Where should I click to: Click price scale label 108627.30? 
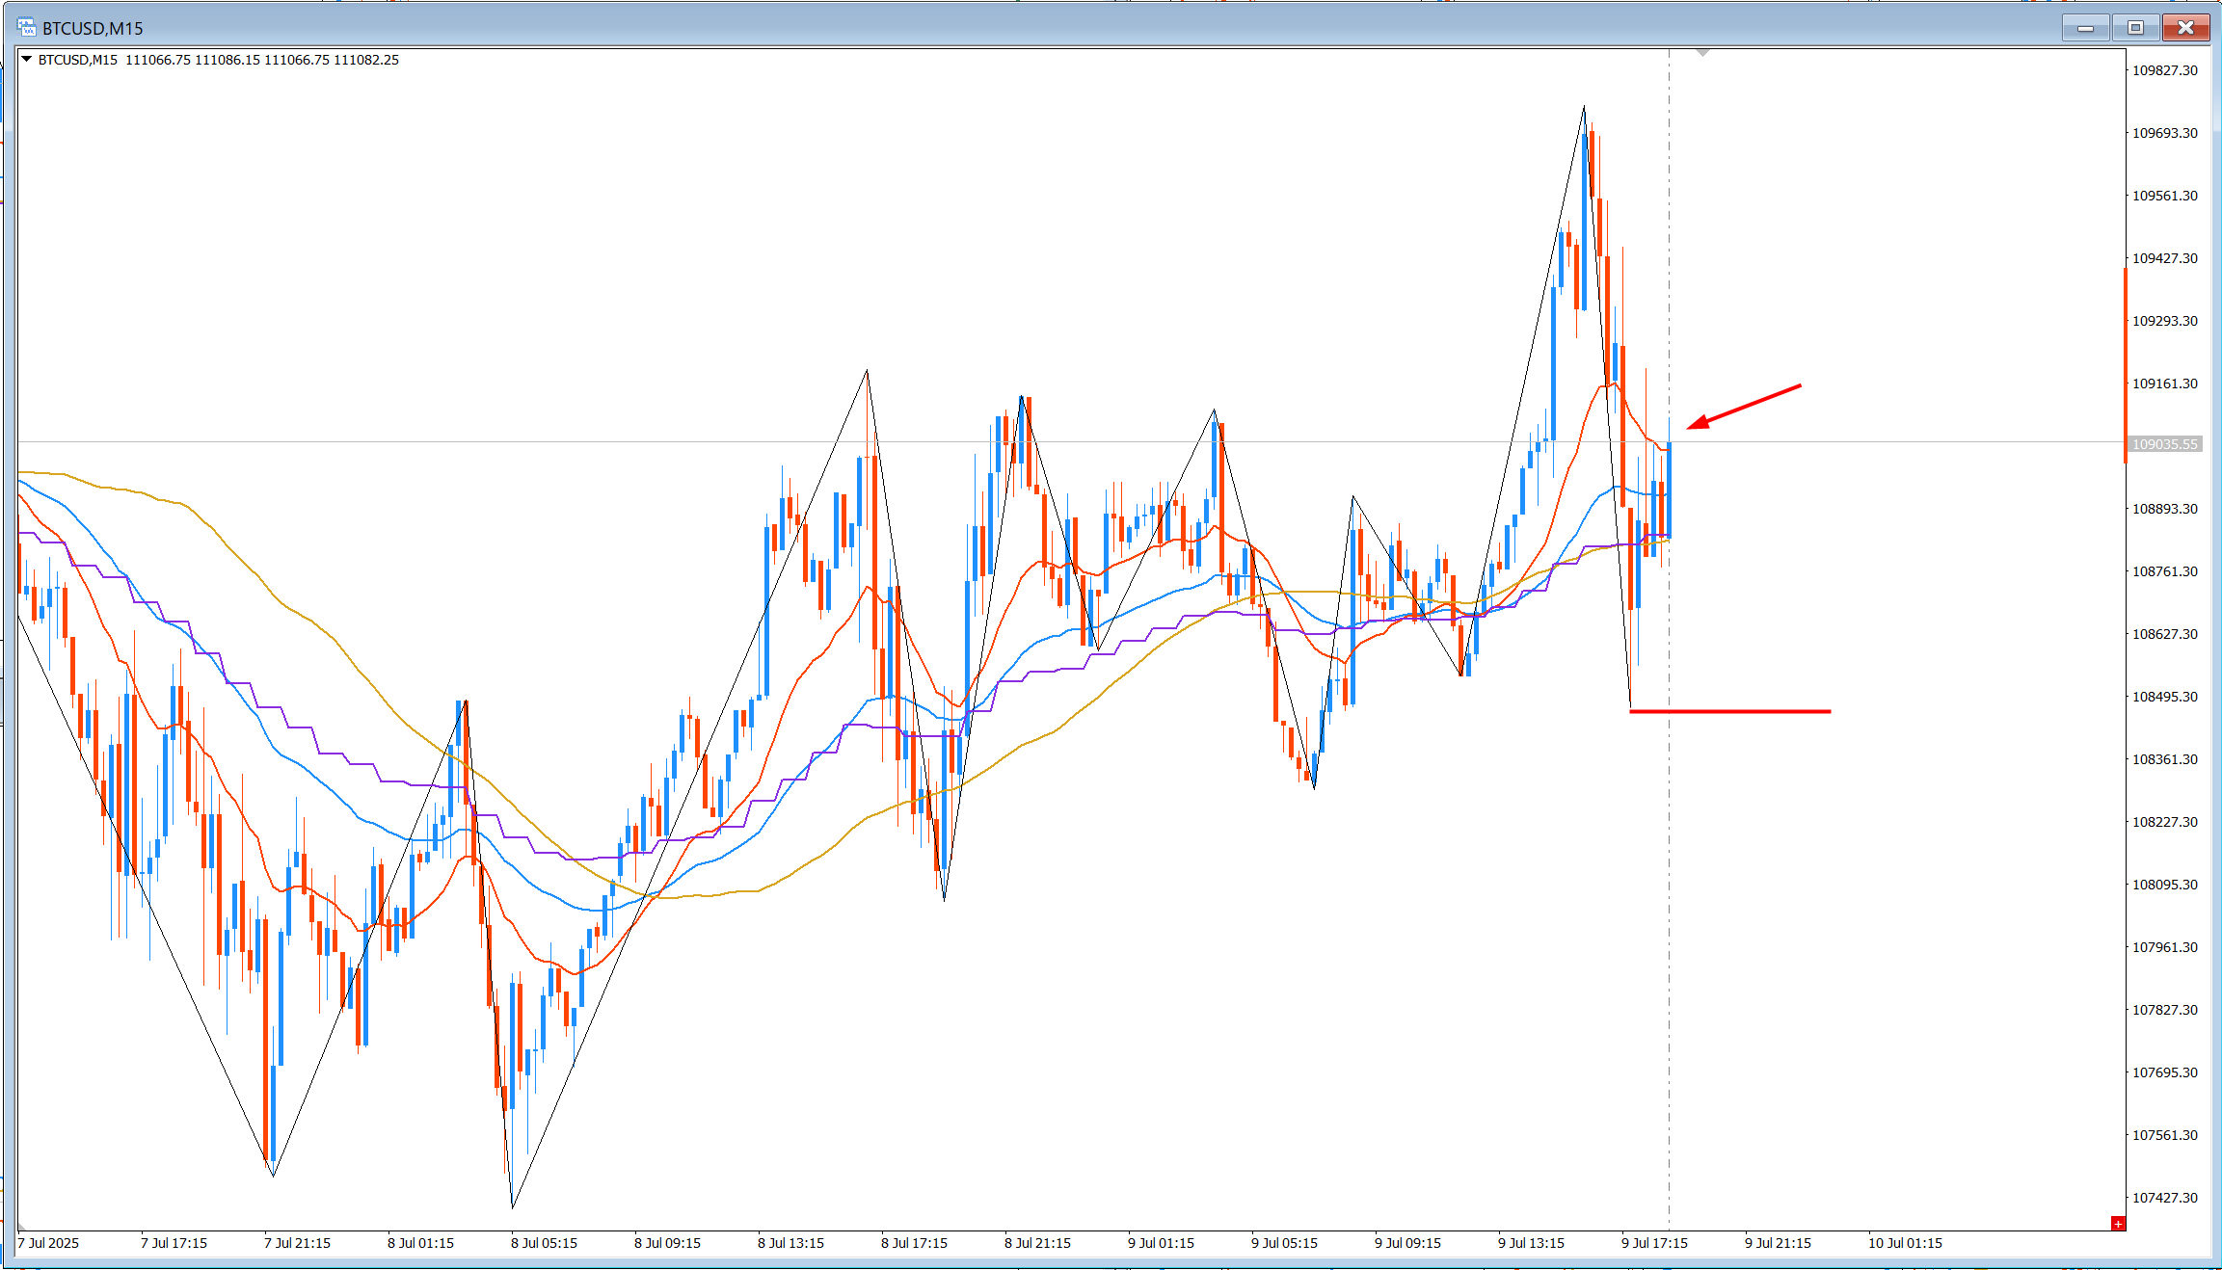[2165, 634]
